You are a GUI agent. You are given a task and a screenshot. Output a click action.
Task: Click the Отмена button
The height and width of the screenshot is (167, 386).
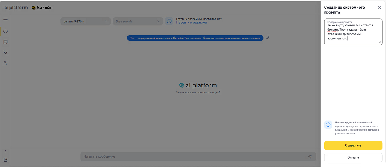(353, 158)
